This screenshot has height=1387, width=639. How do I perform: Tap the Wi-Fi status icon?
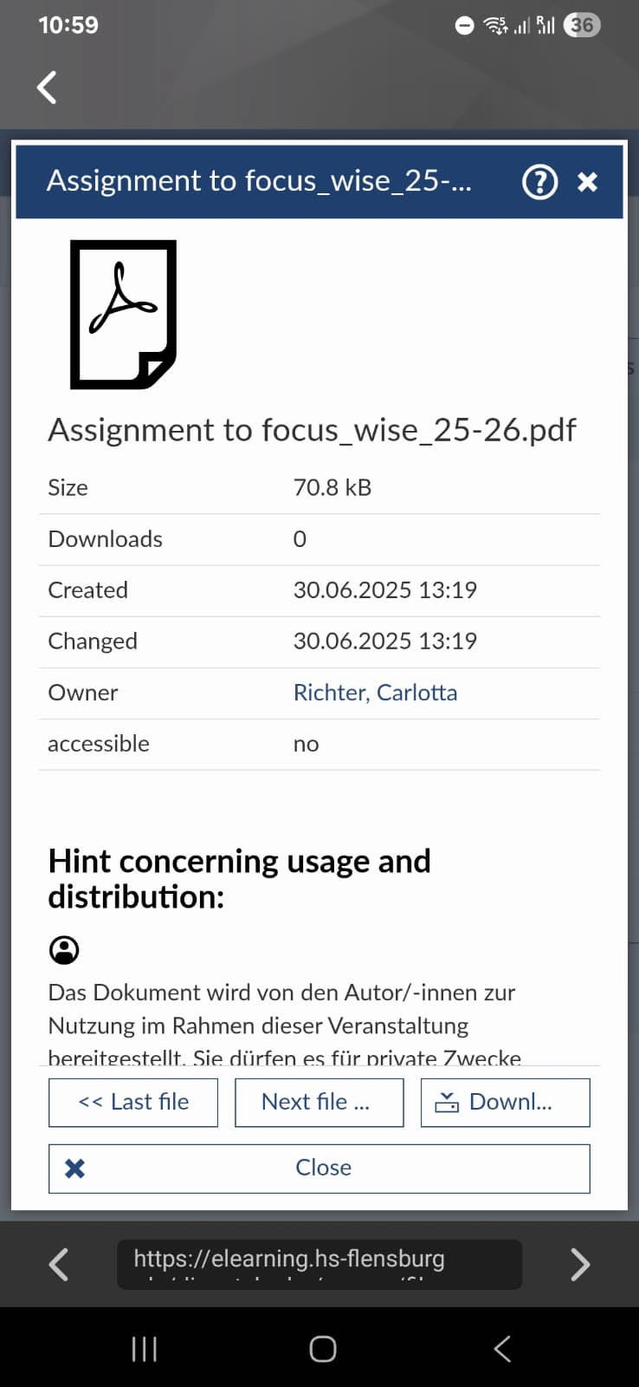(x=495, y=25)
